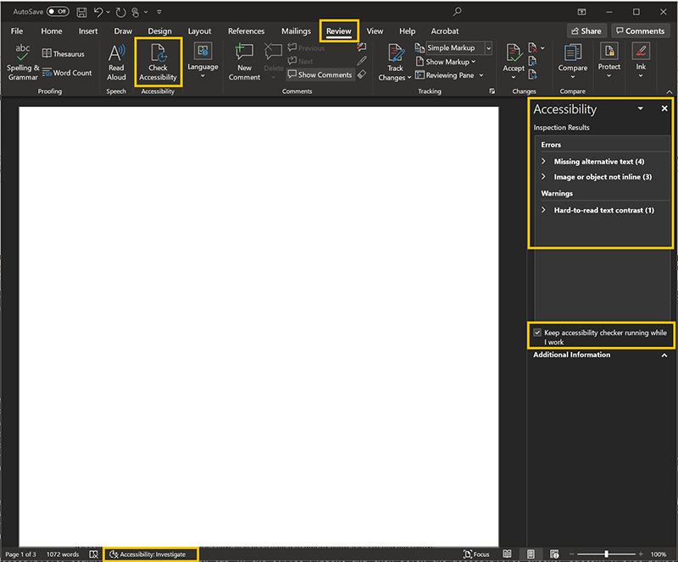The height and width of the screenshot is (562, 678).
Task: Close the Accessibility pane
Action: pos(664,108)
